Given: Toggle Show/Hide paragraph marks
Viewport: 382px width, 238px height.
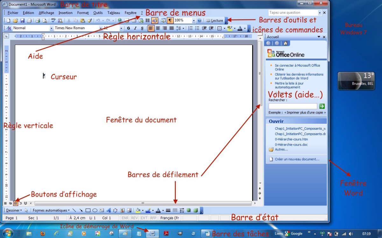Looking at the screenshot, I should 170,21.
